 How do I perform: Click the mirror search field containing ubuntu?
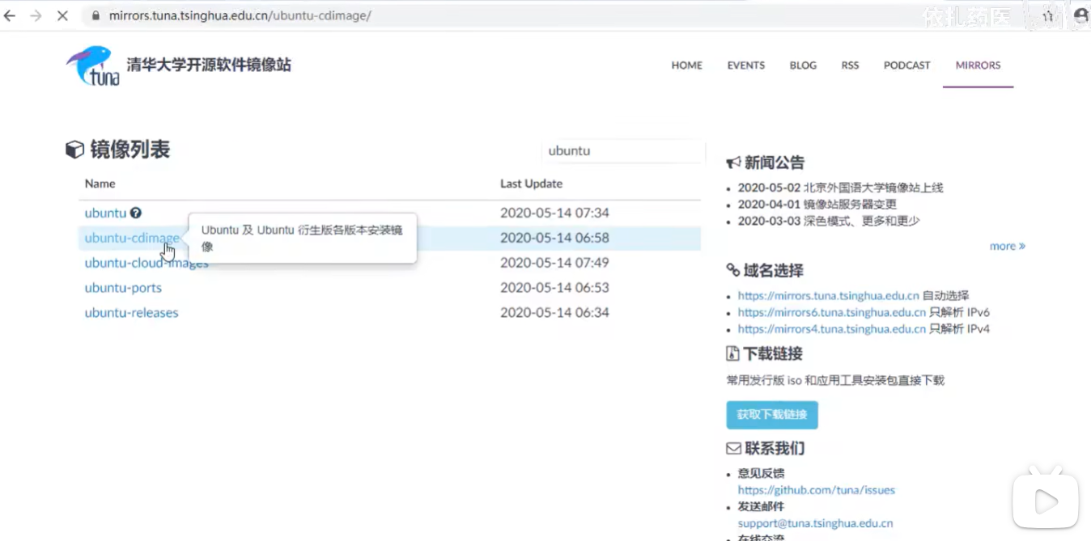pyautogui.click(x=623, y=151)
